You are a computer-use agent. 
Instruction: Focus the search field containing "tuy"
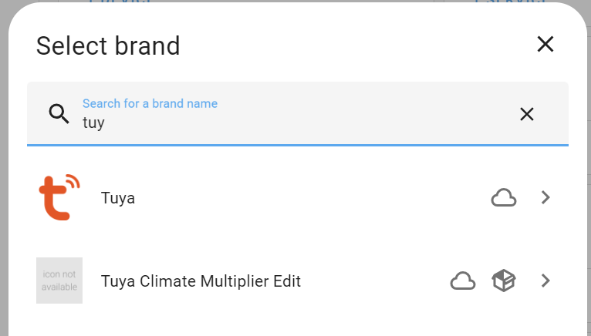[x=297, y=114]
